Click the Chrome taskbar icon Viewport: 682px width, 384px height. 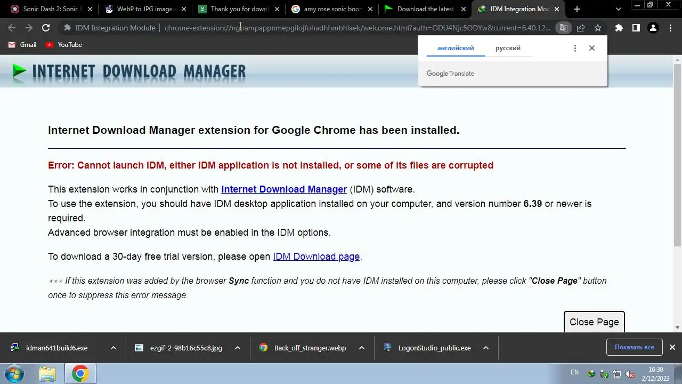click(80, 373)
